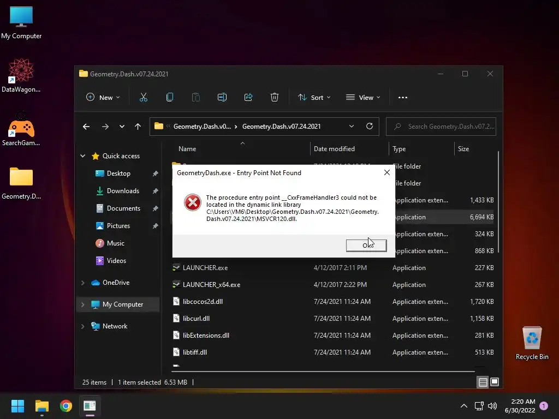Screen dimensions: 559x419
Task: Sort by the Name column header
Action: click(187, 149)
